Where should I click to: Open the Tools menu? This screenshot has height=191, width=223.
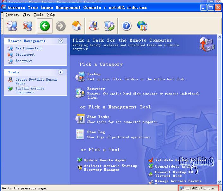pos(39,15)
